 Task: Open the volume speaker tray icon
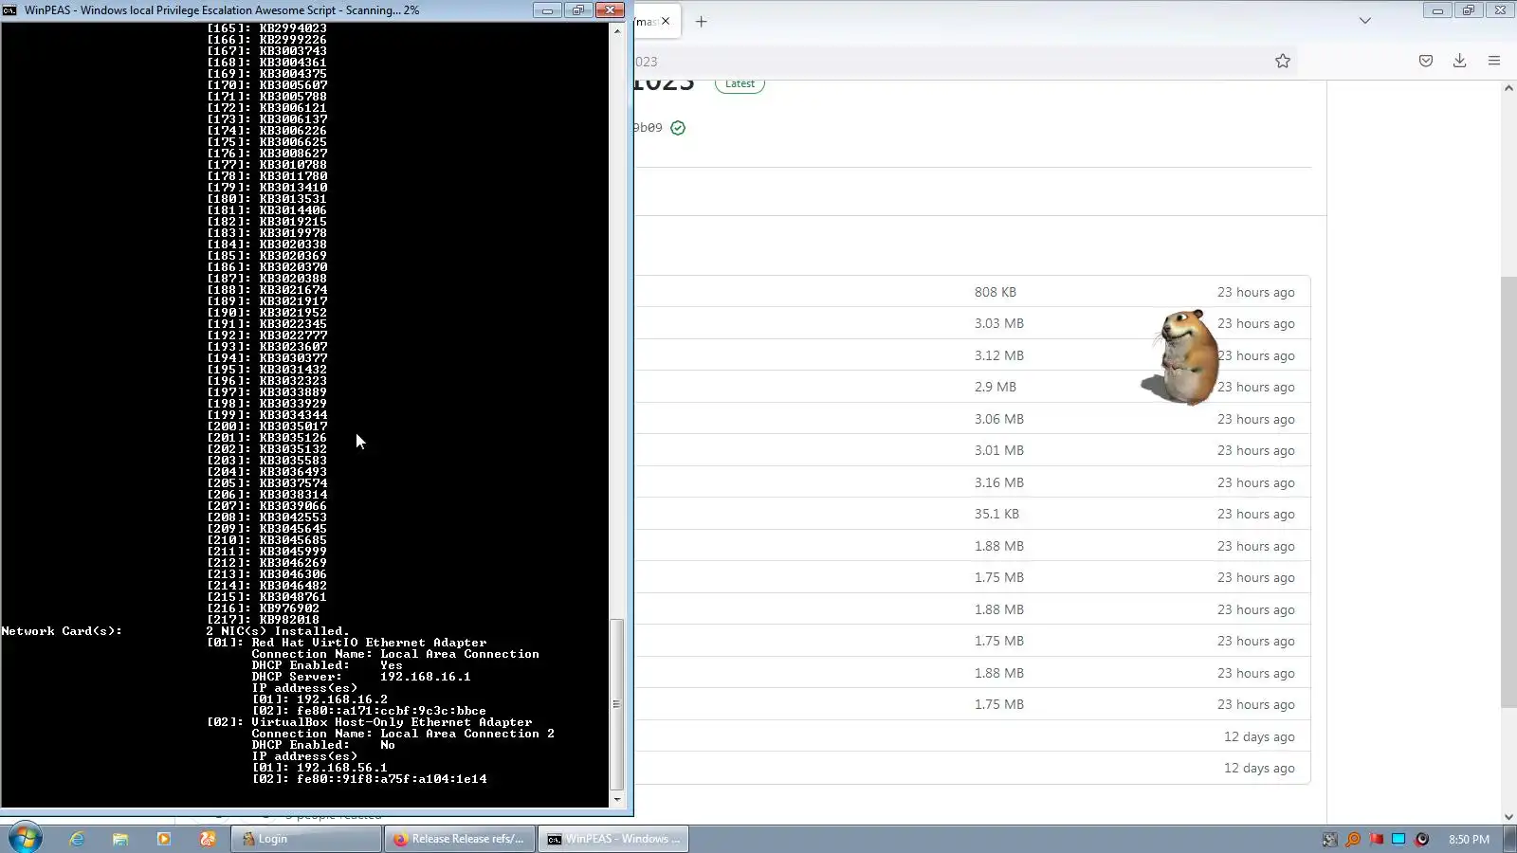pos(1421,839)
